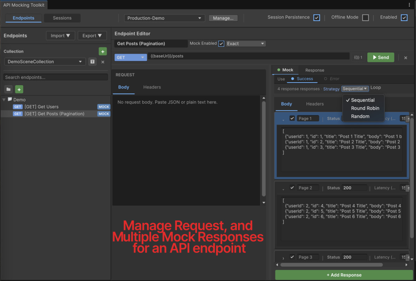Open the Production-Demo environment dropdown
Image resolution: width=416 pixels, height=281 pixels.
point(165,18)
